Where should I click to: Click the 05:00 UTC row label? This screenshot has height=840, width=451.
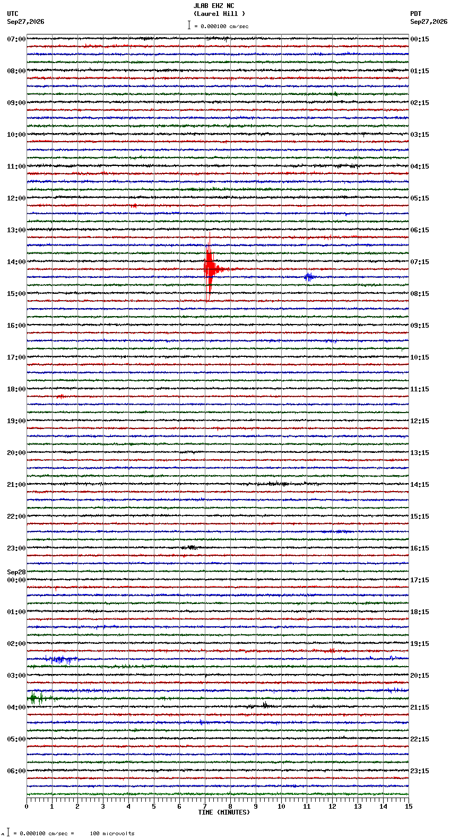(16, 739)
